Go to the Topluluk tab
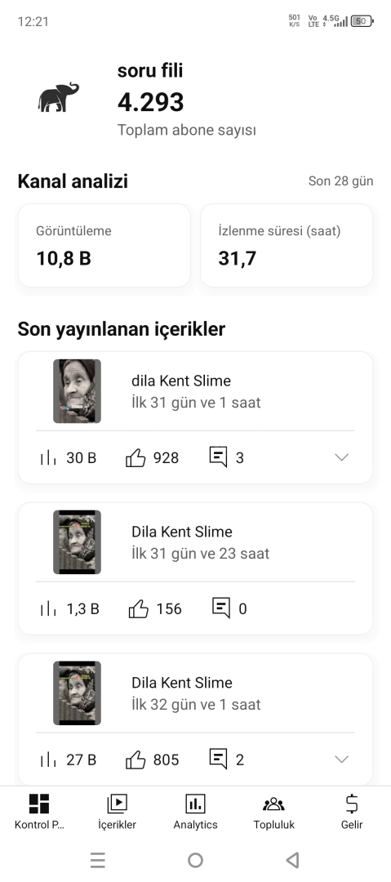 click(274, 812)
